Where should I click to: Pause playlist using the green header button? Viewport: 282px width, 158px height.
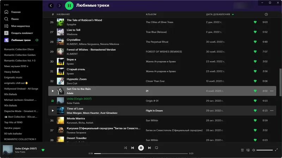tap(69, 6)
